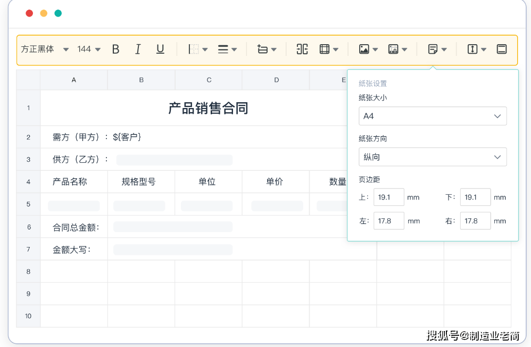Select row 2 header
The width and height of the screenshot is (531, 347).
click(x=28, y=137)
